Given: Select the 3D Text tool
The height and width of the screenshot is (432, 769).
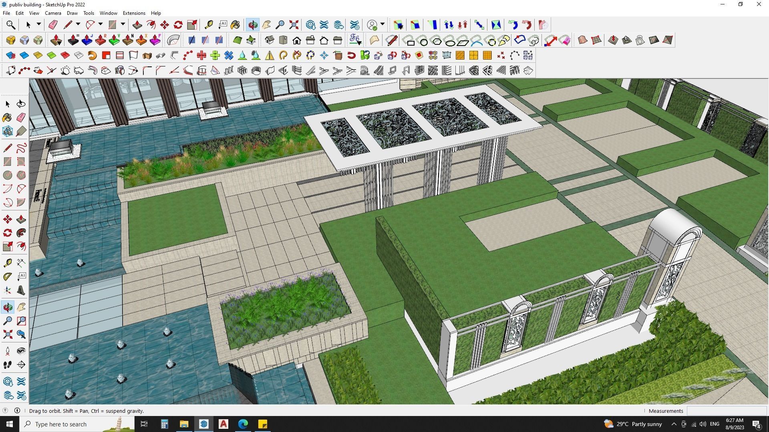Looking at the screenshot, I should click(x=21, y=290).
